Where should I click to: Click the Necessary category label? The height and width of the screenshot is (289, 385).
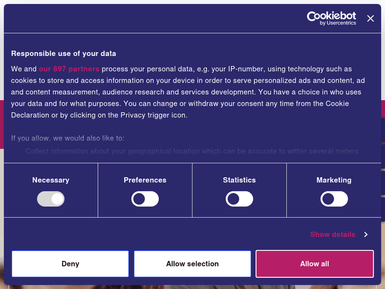click(x=51, y=180)
